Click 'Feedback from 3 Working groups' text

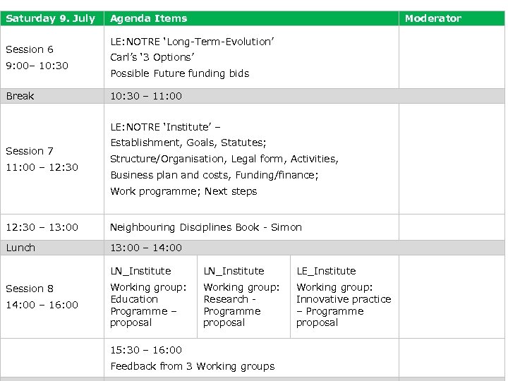pos(192,366)
